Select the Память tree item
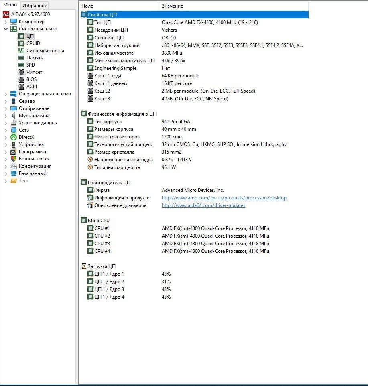Screen dimensions: 368x386 [35, 58]
